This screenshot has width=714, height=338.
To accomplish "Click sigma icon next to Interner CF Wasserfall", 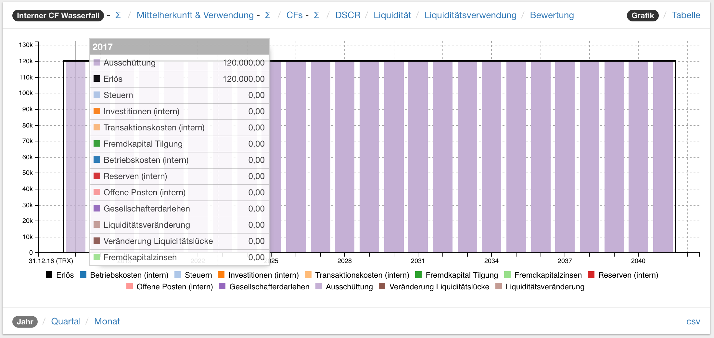I will (x=118, y=15).
